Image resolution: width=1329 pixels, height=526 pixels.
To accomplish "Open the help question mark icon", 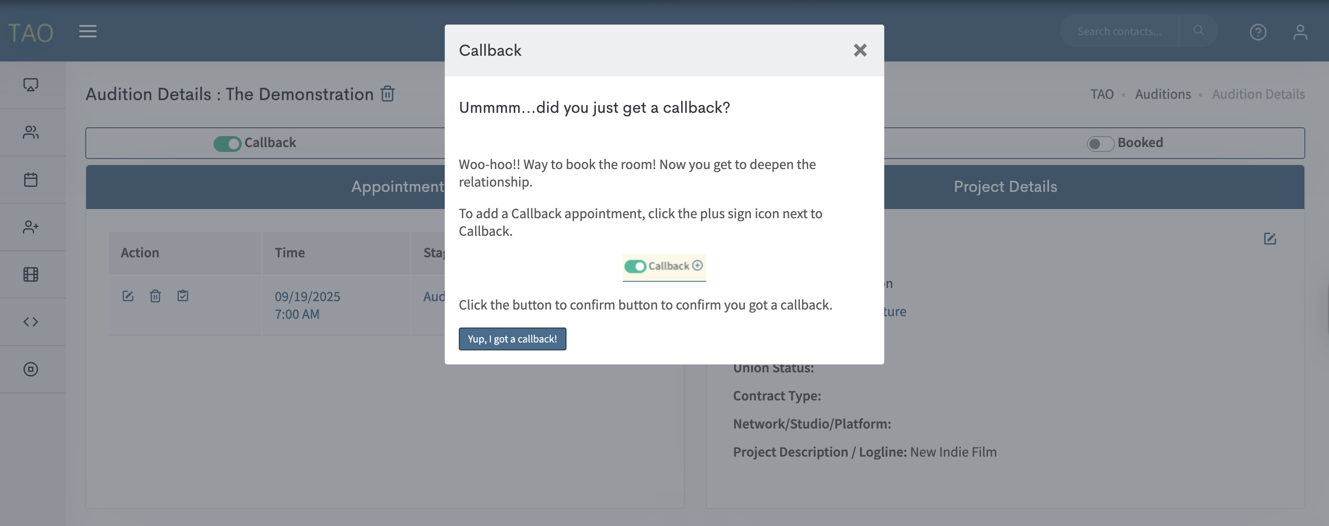I will coord(1257,32).
